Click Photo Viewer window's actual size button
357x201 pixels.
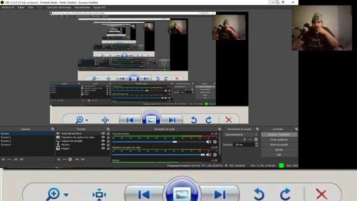pyautogui.click(x=99, y=194)
